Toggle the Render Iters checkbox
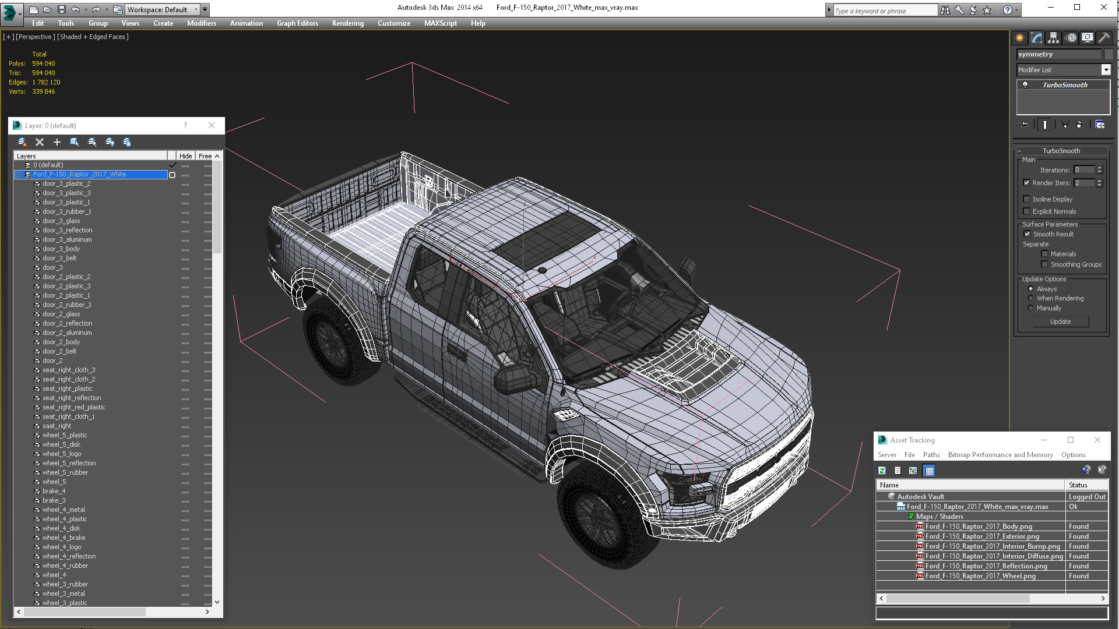Viewport: 1119px width, 629px height. coord(1027,183)
